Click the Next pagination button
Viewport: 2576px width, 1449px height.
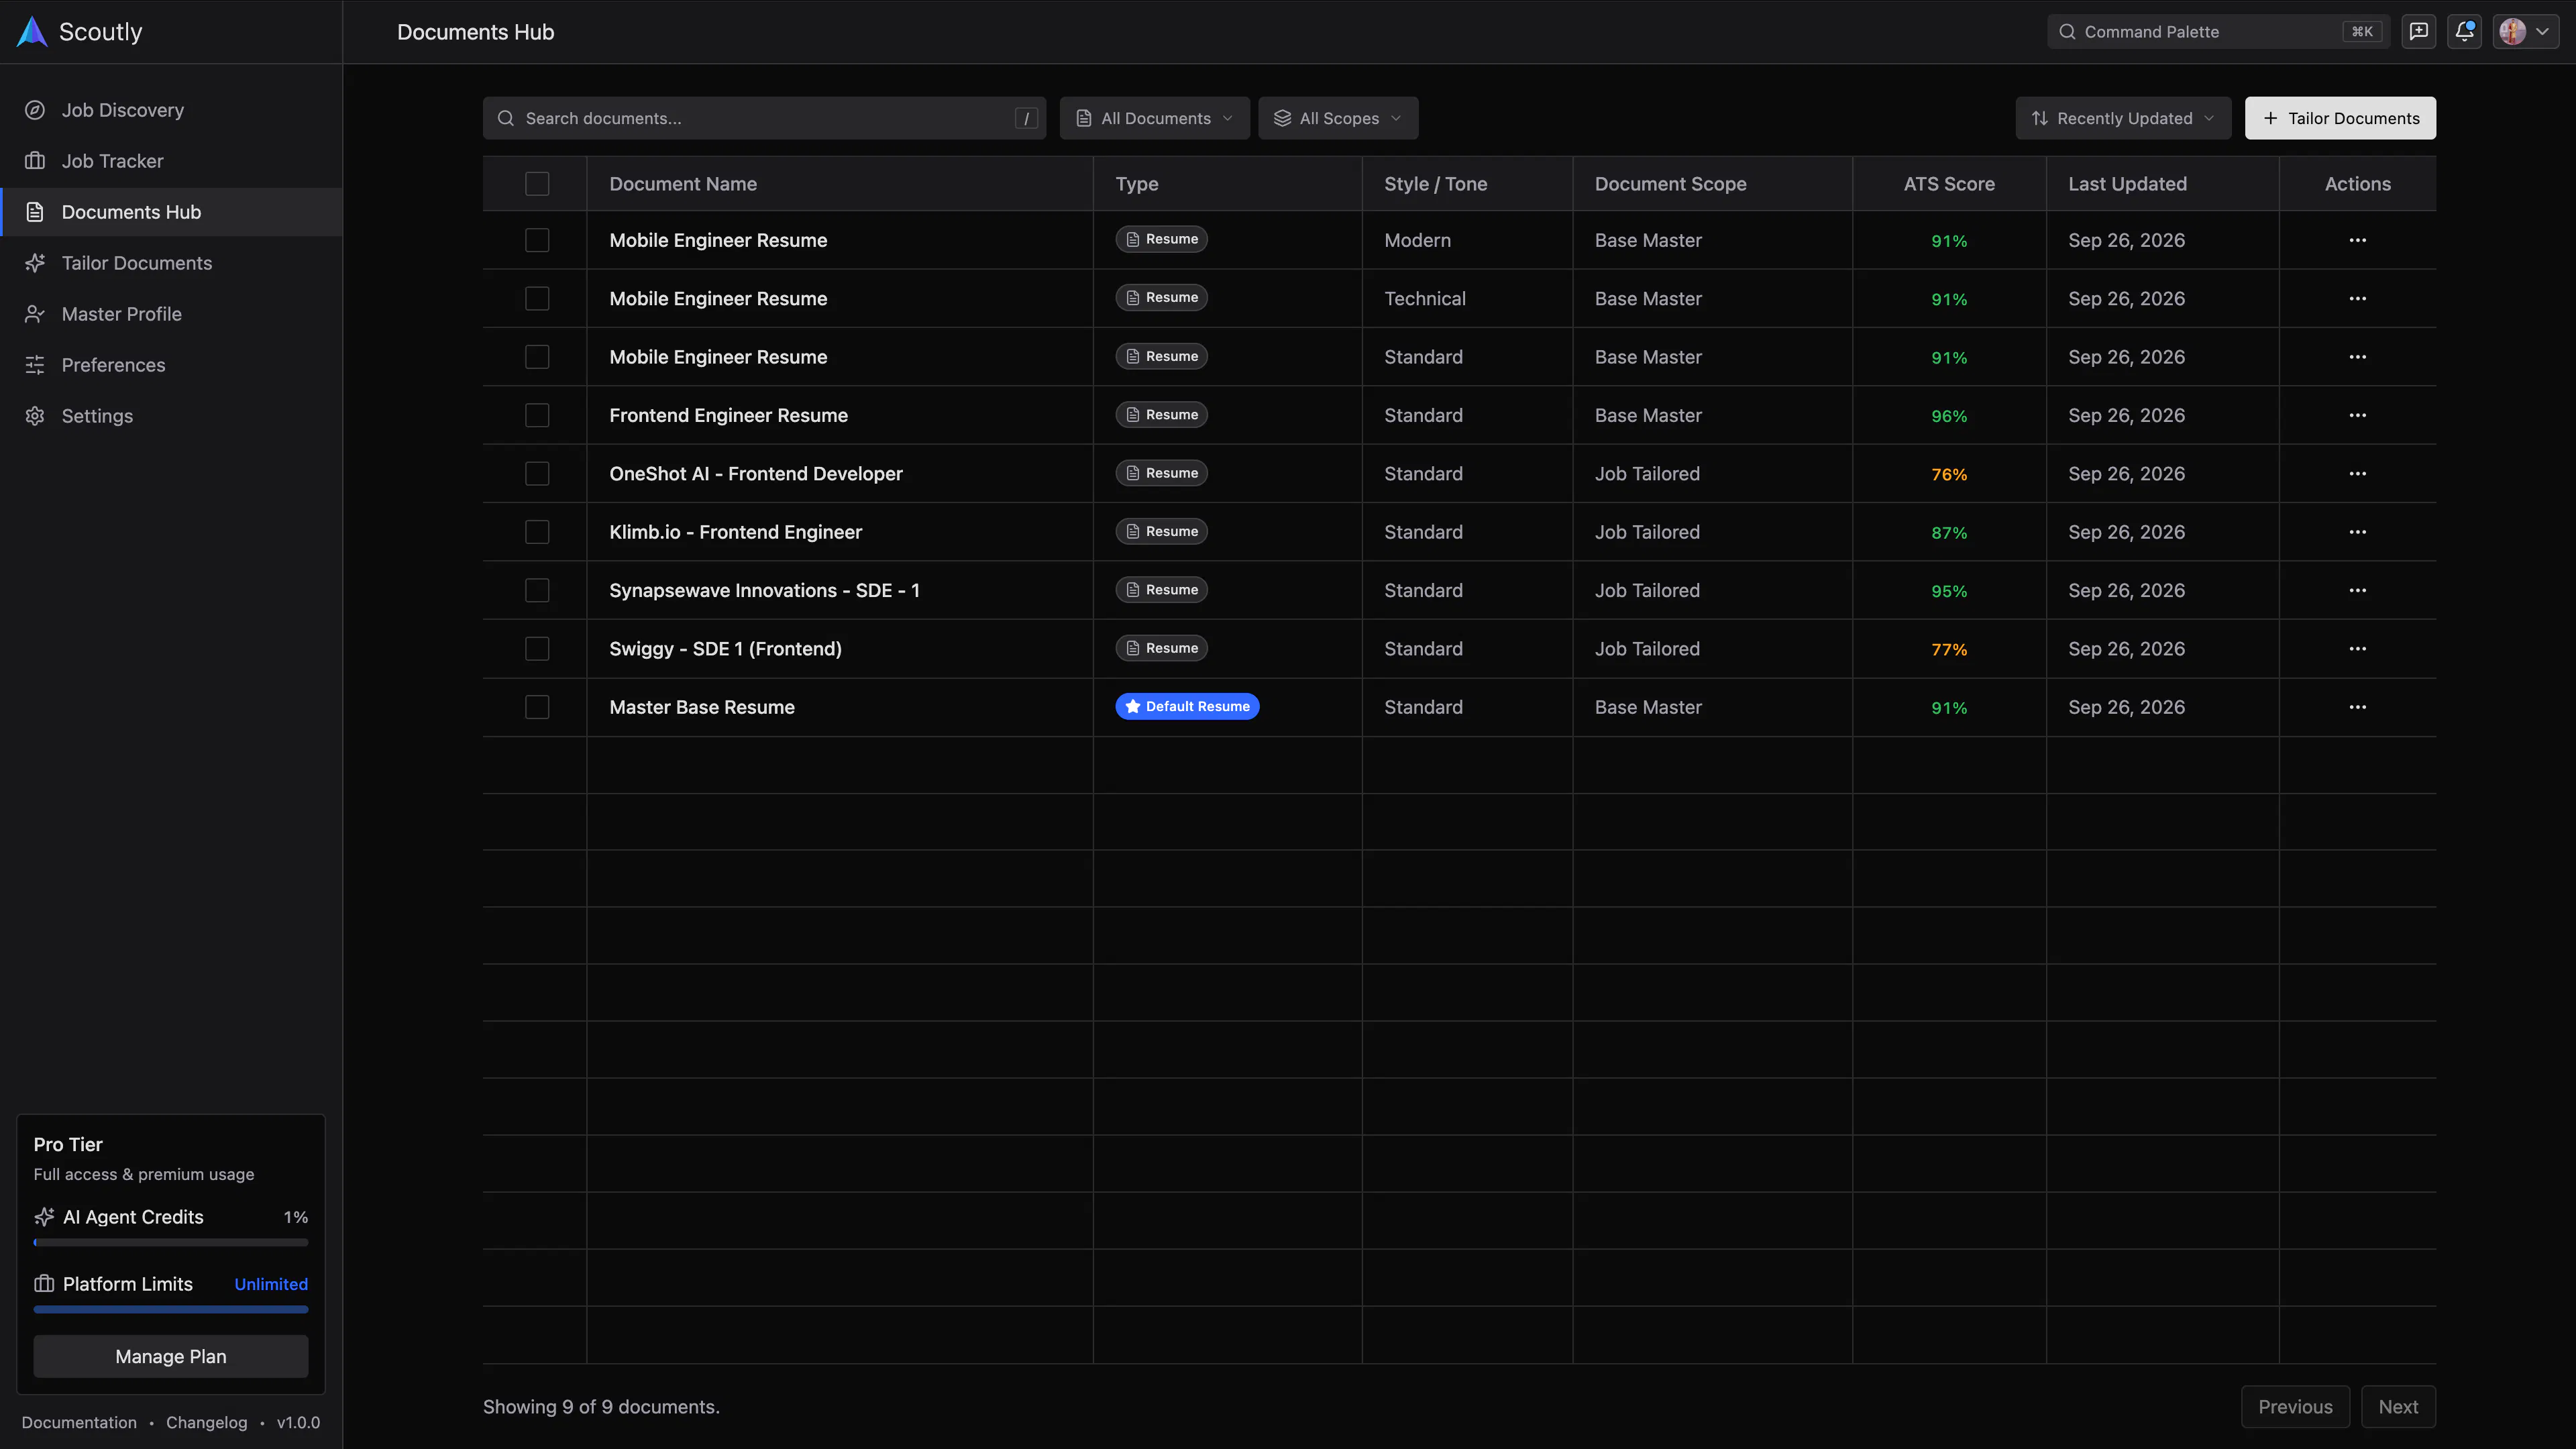[x=2398, y=1406]
